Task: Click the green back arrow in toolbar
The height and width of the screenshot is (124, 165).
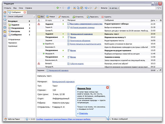Action: pyautogui.click(x=58, y=8)
